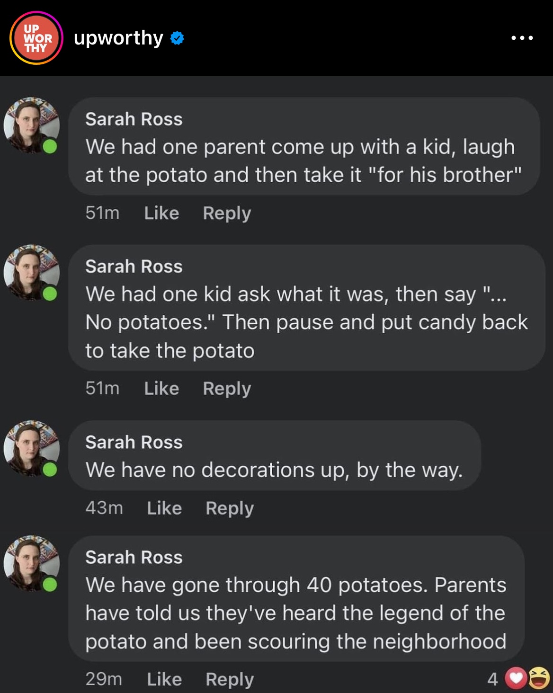Image resolution: width=553 pixels, height=693 pixels.
Task: Click Sarah Ross name on first comment
Action: [134, 119]
